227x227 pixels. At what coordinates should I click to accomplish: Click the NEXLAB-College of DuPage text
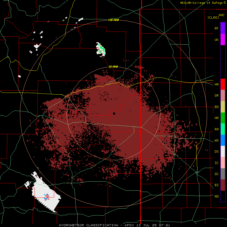coord(201,3)
